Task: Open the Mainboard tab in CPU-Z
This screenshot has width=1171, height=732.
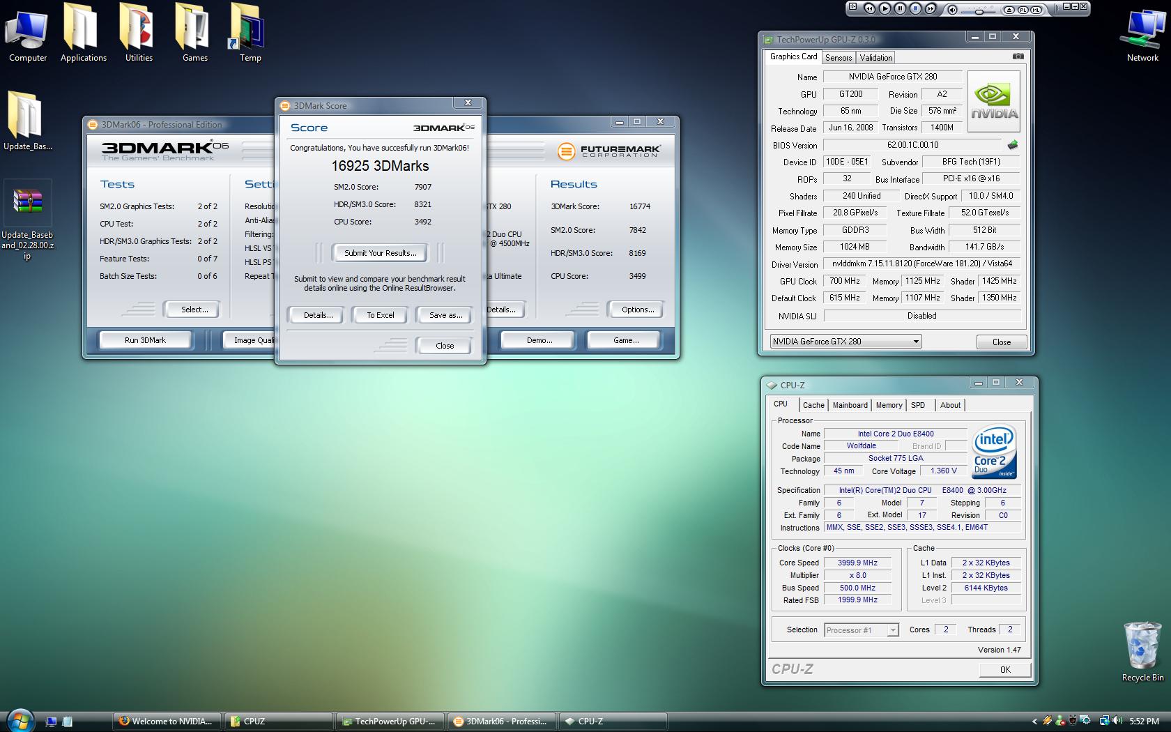Action: point(850,405)
